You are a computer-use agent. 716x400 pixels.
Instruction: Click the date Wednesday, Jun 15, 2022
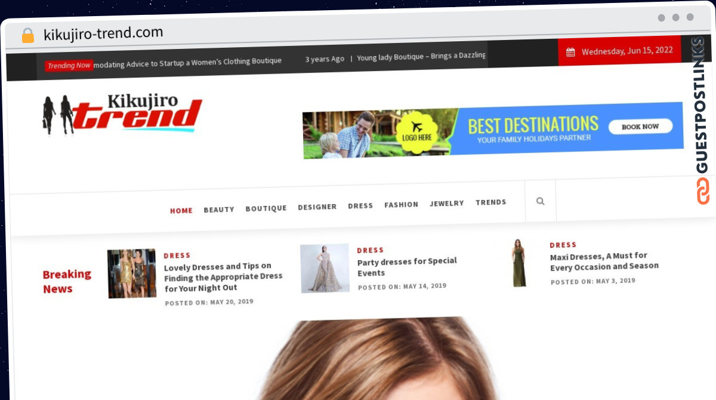627,51
